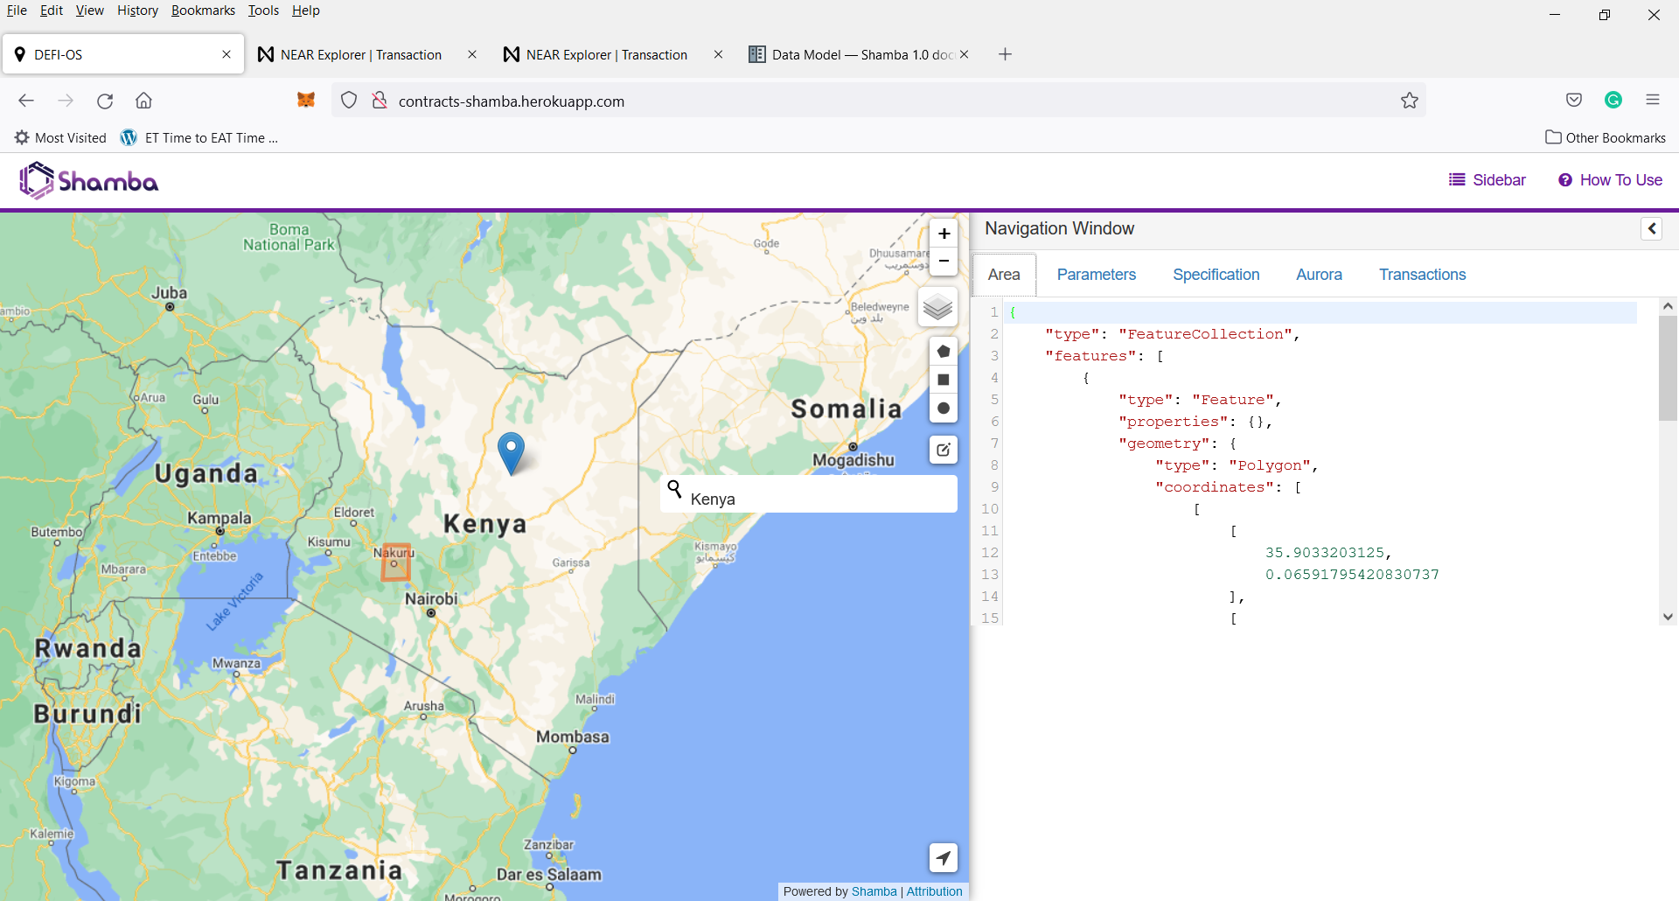Open the Transactions tab

pyautogui.click(x=1422, y=275)
